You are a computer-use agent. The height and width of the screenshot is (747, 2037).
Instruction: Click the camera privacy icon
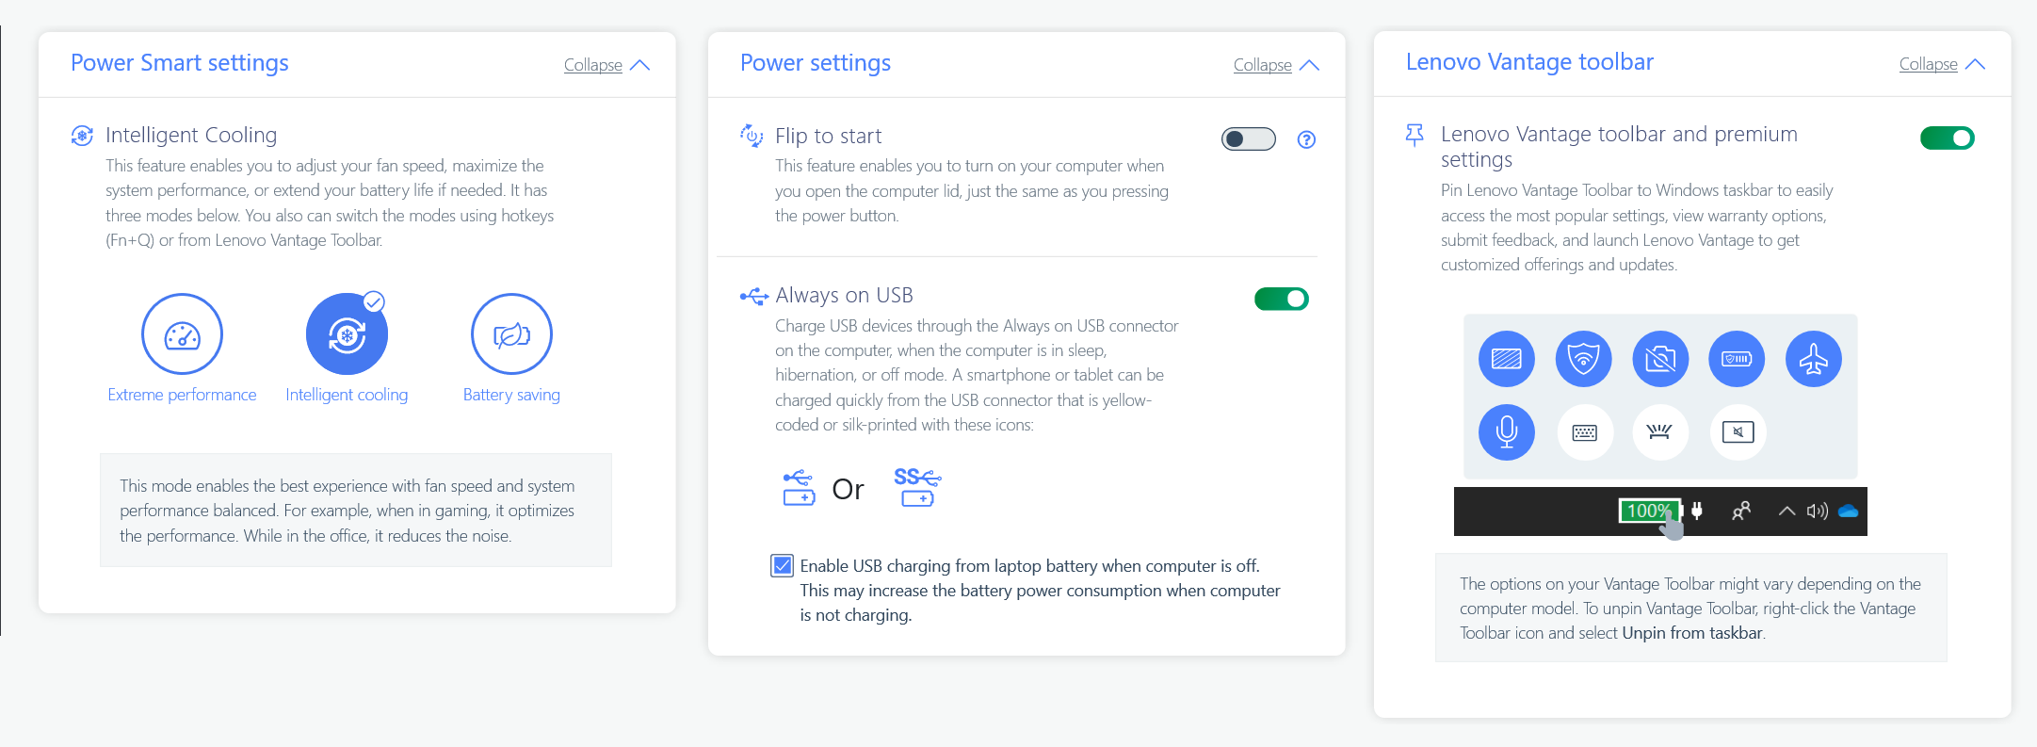click(x=1660, y=359)
